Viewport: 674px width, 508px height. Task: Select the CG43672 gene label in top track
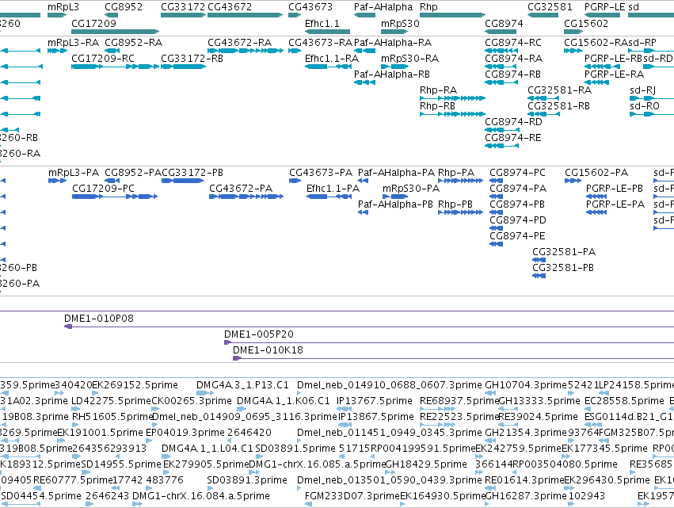[230, 7]
